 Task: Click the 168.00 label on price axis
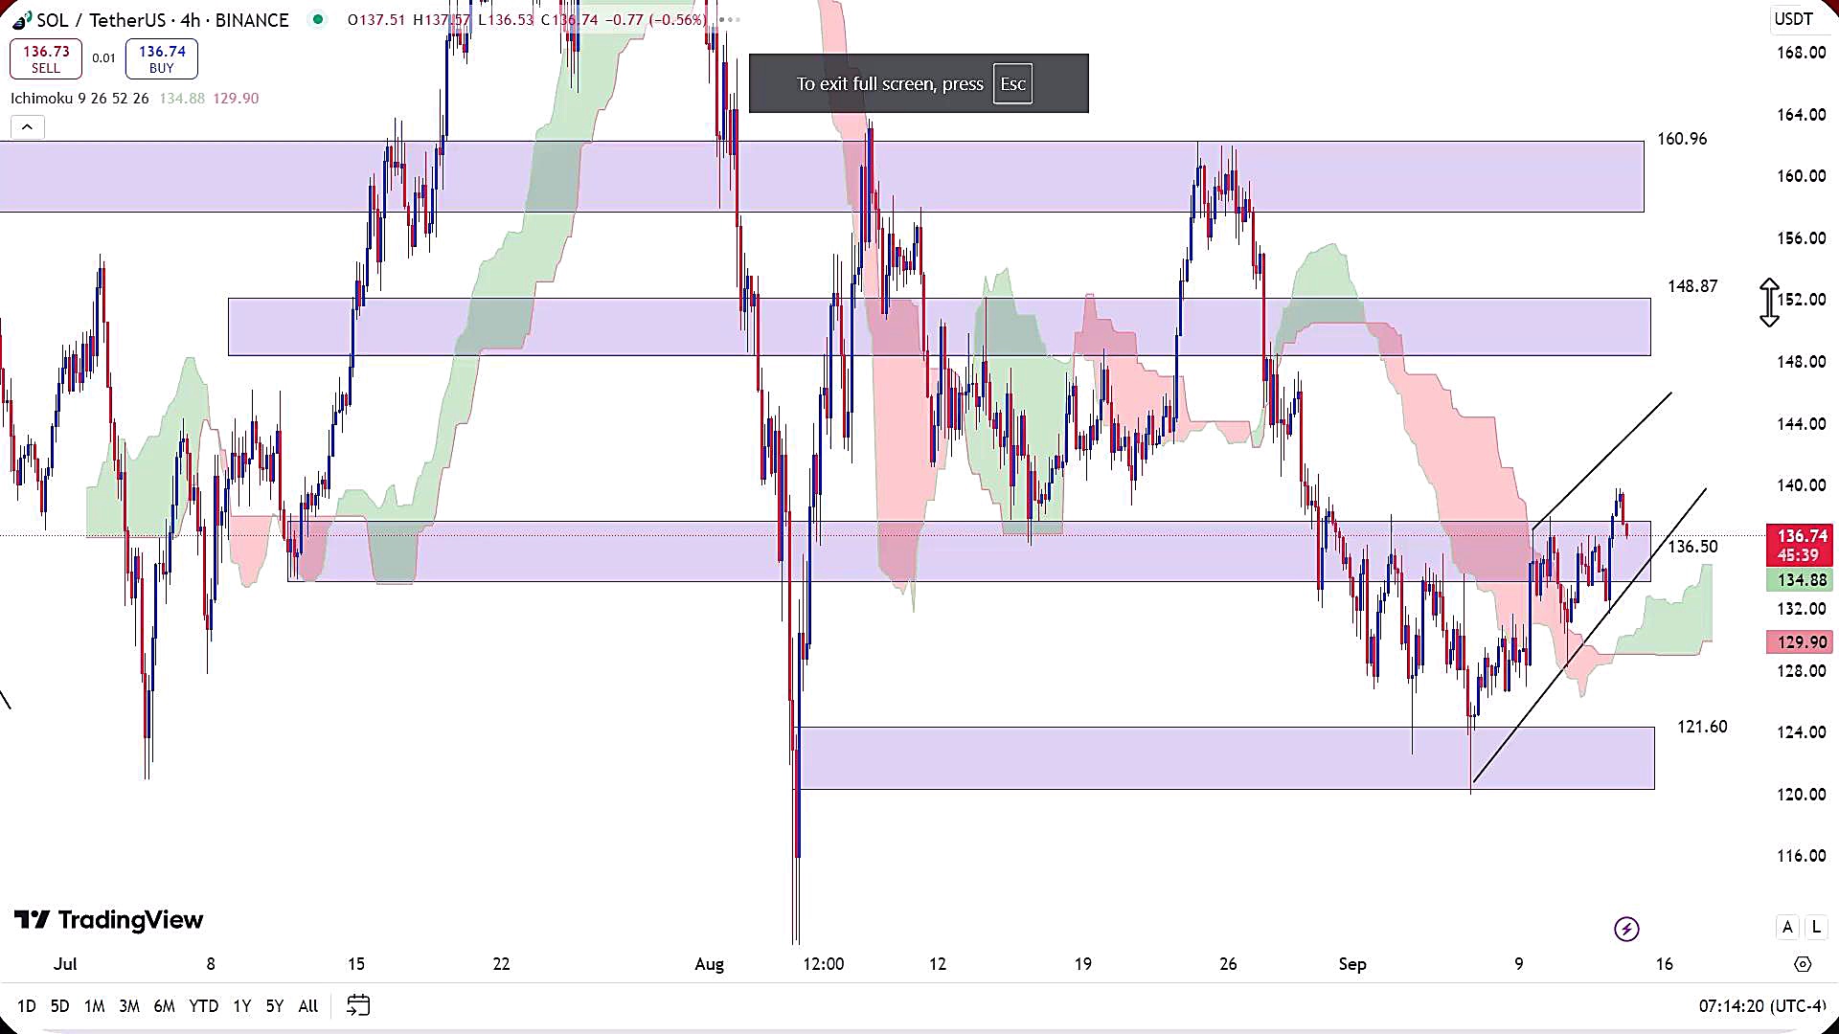[1801, 53]
